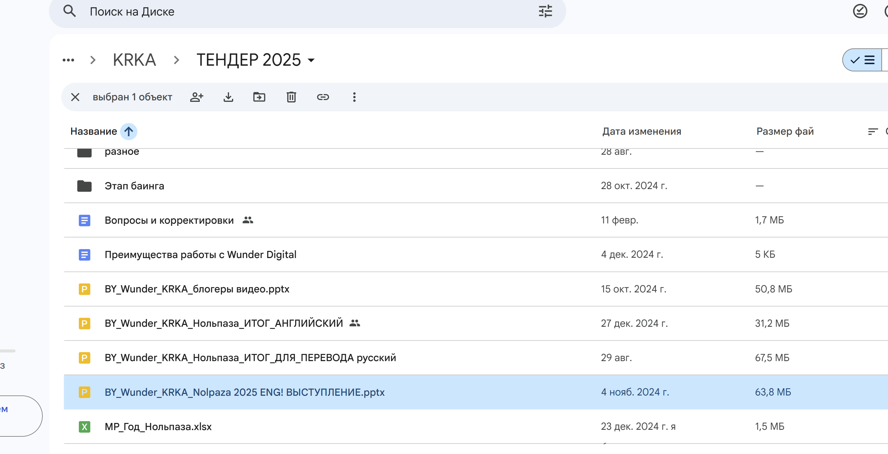Viewport: 888px width, 454px height.
Task: Open advanced search filter options icon
Action: [545, 12]
